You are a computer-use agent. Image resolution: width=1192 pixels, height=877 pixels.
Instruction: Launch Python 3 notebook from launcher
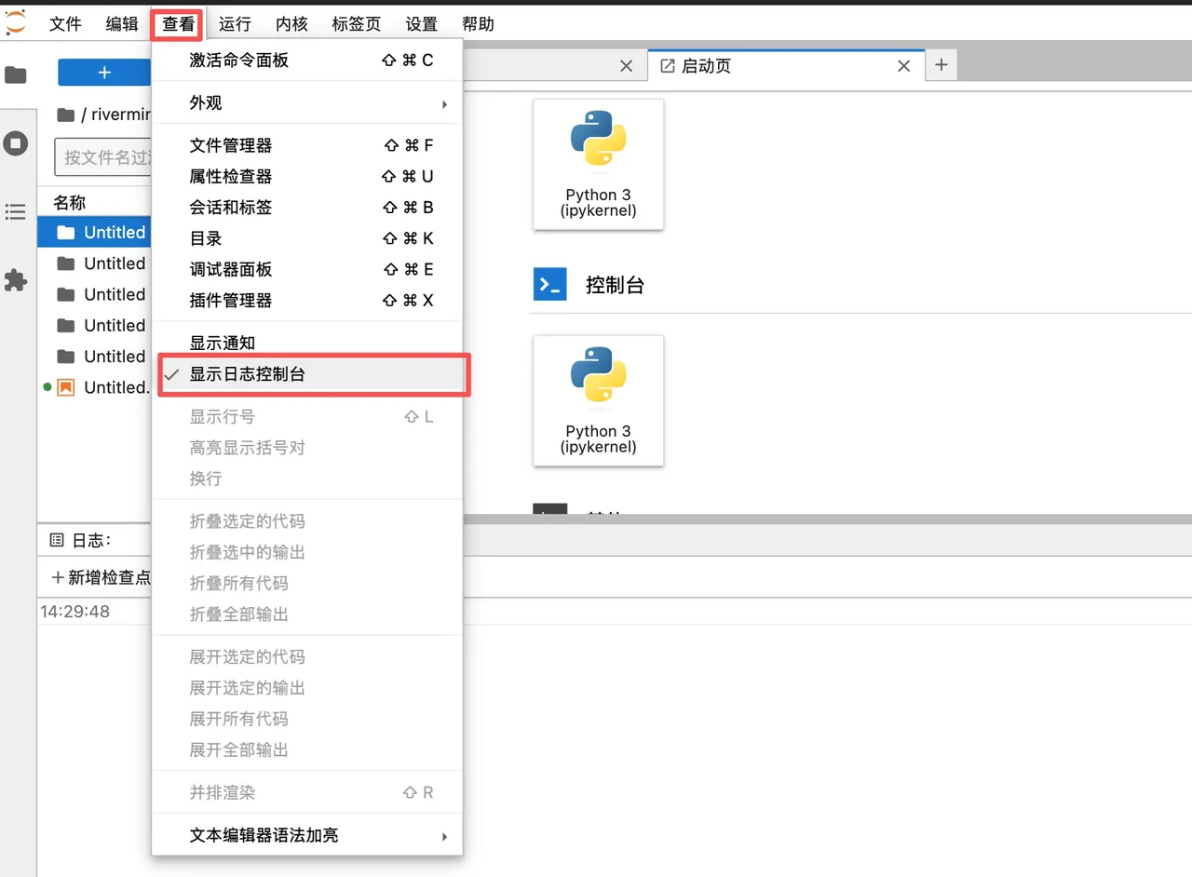598,164
